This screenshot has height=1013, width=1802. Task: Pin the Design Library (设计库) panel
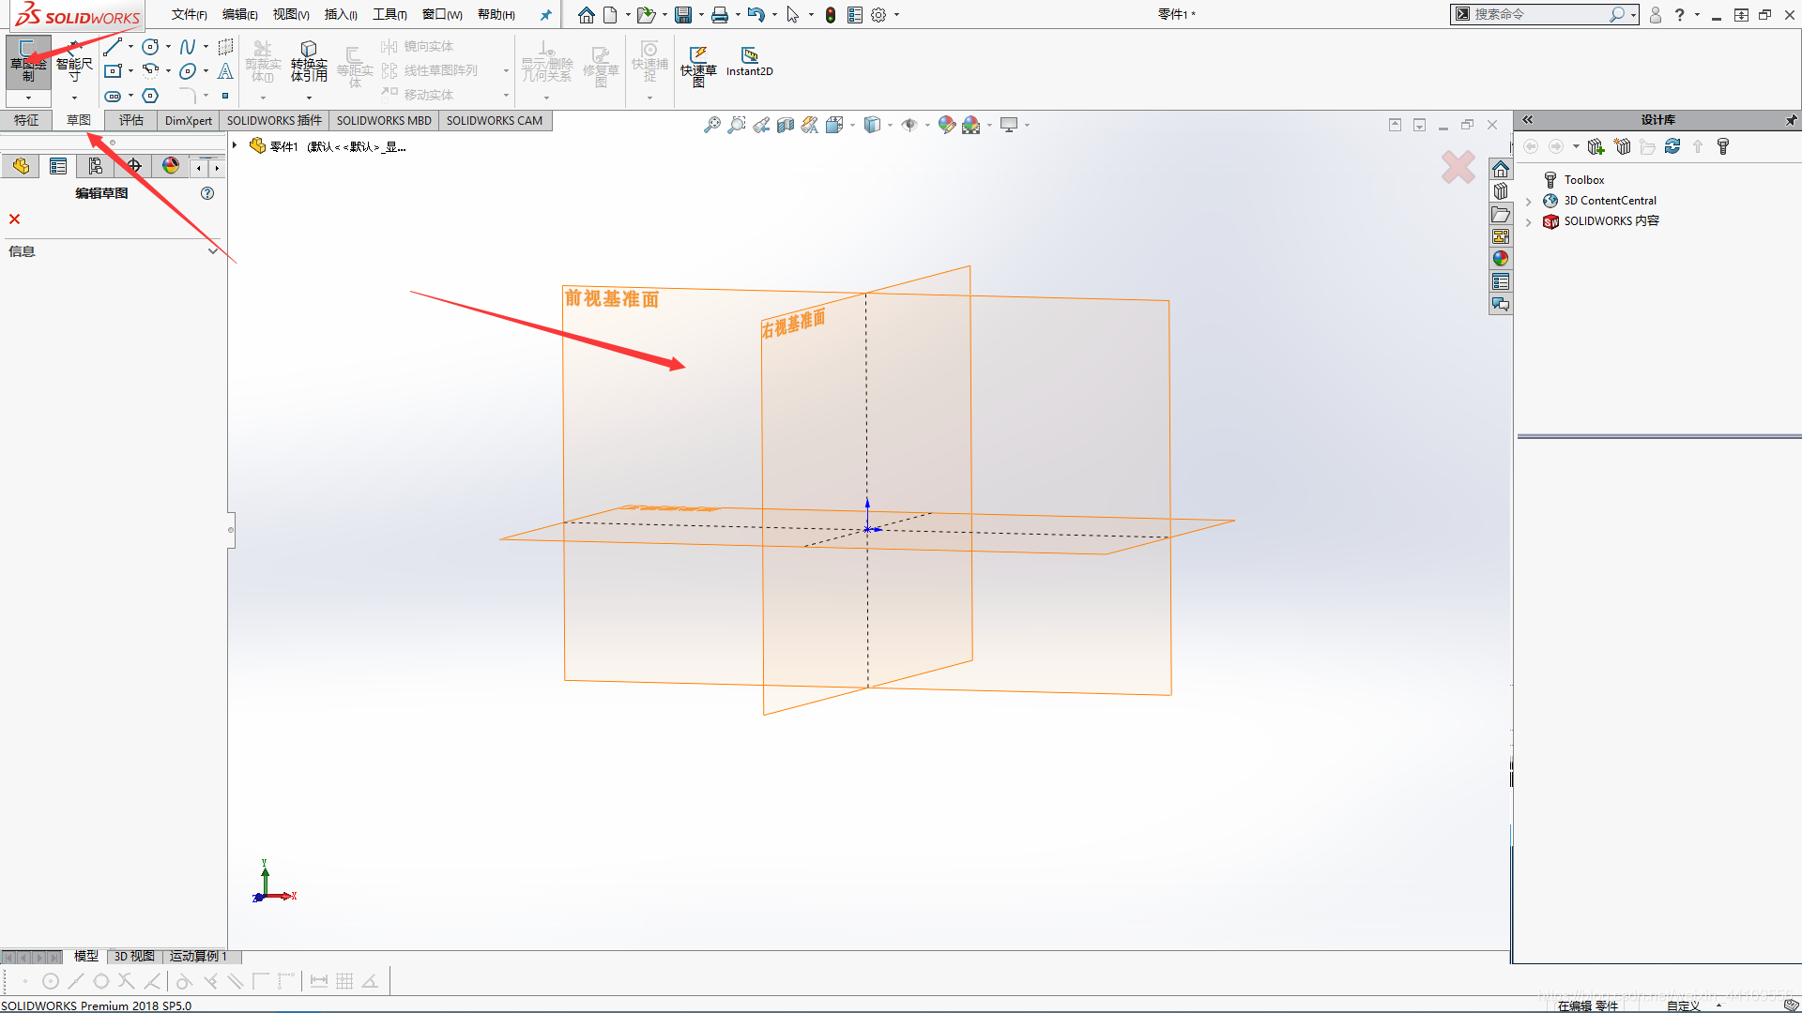coord(1791,120)
